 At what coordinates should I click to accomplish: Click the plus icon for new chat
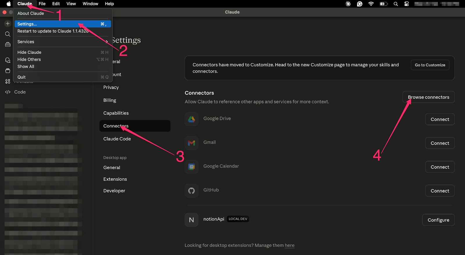(x=8, y=23)
